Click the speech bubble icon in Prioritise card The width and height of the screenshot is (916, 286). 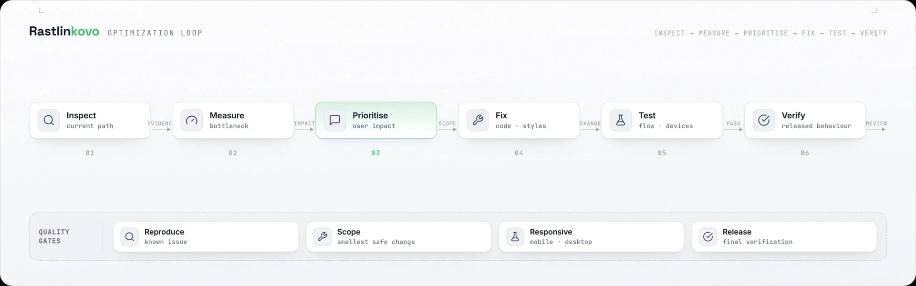pyautogui.click(x=335, y=120)
